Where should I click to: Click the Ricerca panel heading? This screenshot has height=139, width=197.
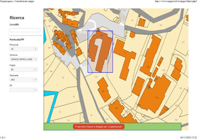tap(17, 18)
